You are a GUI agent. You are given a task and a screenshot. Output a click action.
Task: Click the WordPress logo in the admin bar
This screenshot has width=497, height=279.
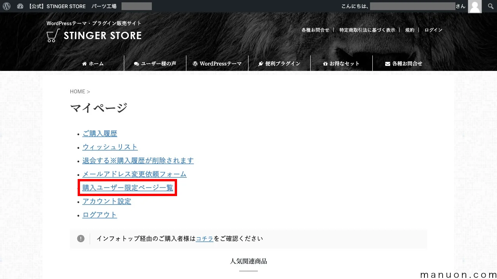click(6, 6)
